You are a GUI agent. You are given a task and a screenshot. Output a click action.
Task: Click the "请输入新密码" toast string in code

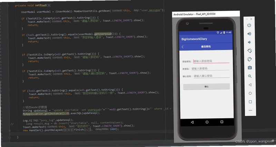click(x=91, y=57)
